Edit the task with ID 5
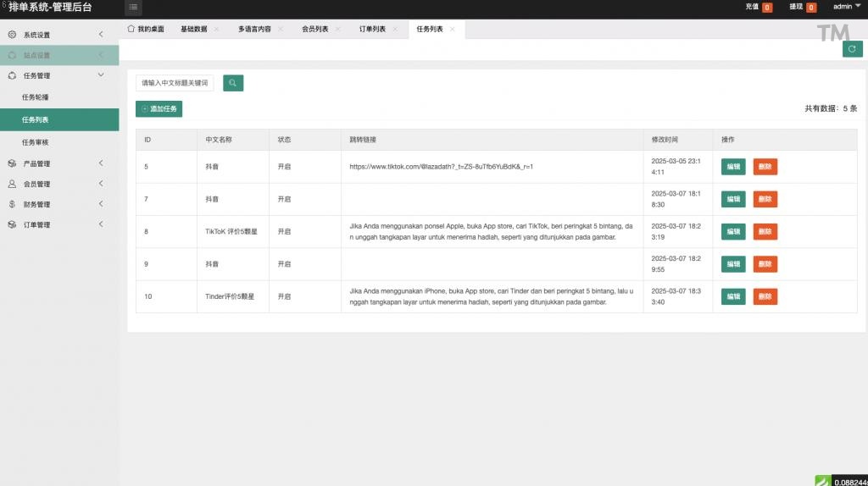This screenshot has height=486, width=868. pyautogui.click(x=732, y=167)
